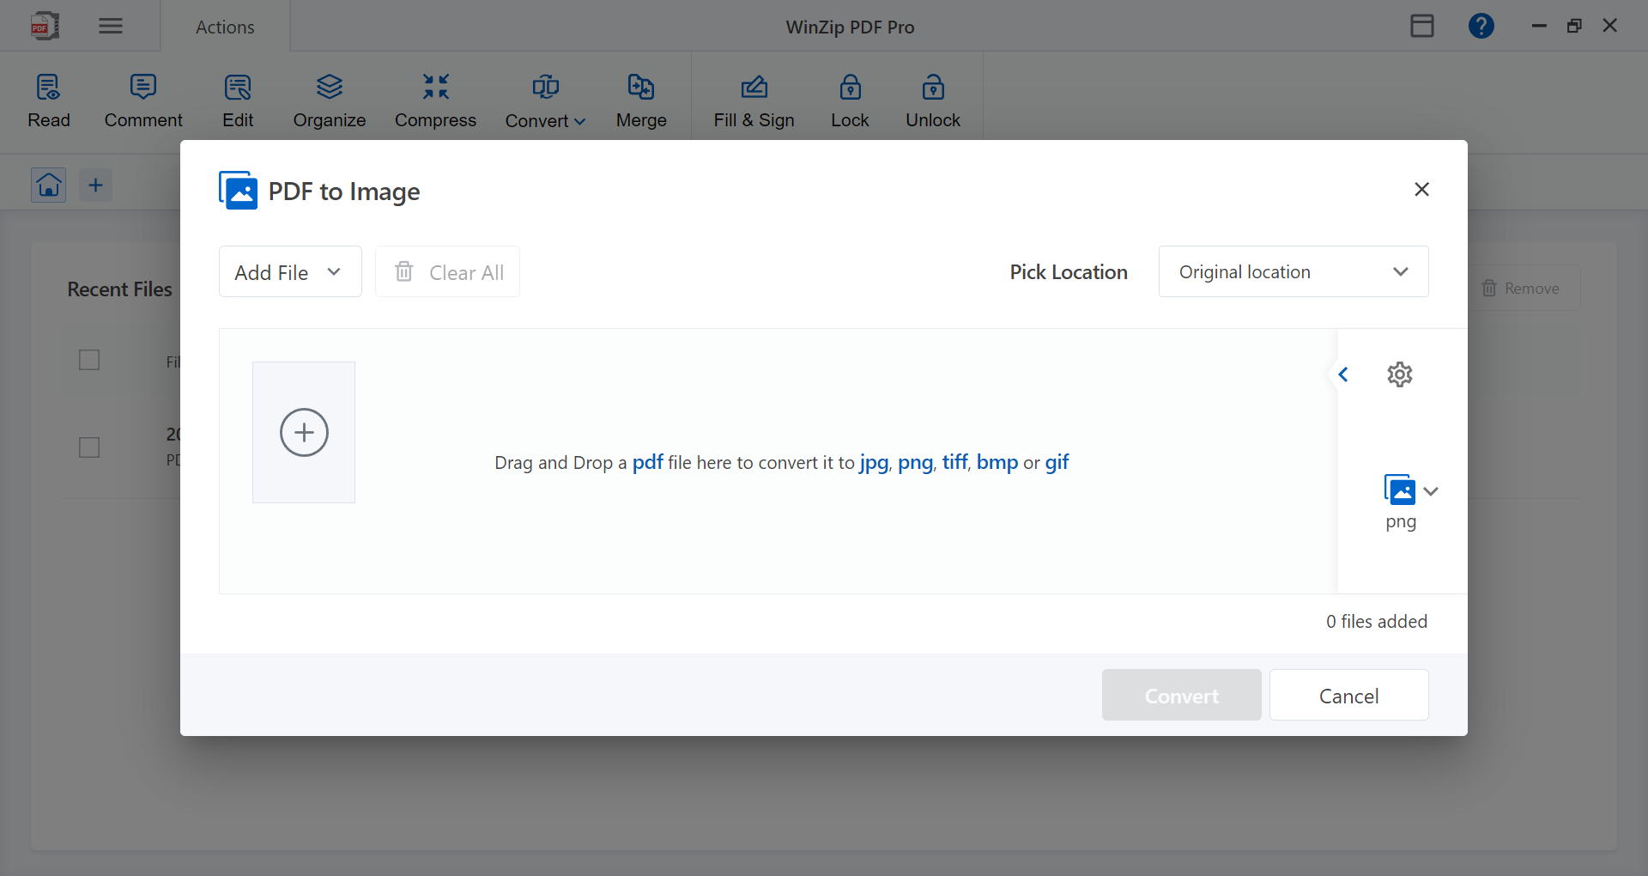Select the Fill & Sign tool
1648x876 pixels.
754,99
